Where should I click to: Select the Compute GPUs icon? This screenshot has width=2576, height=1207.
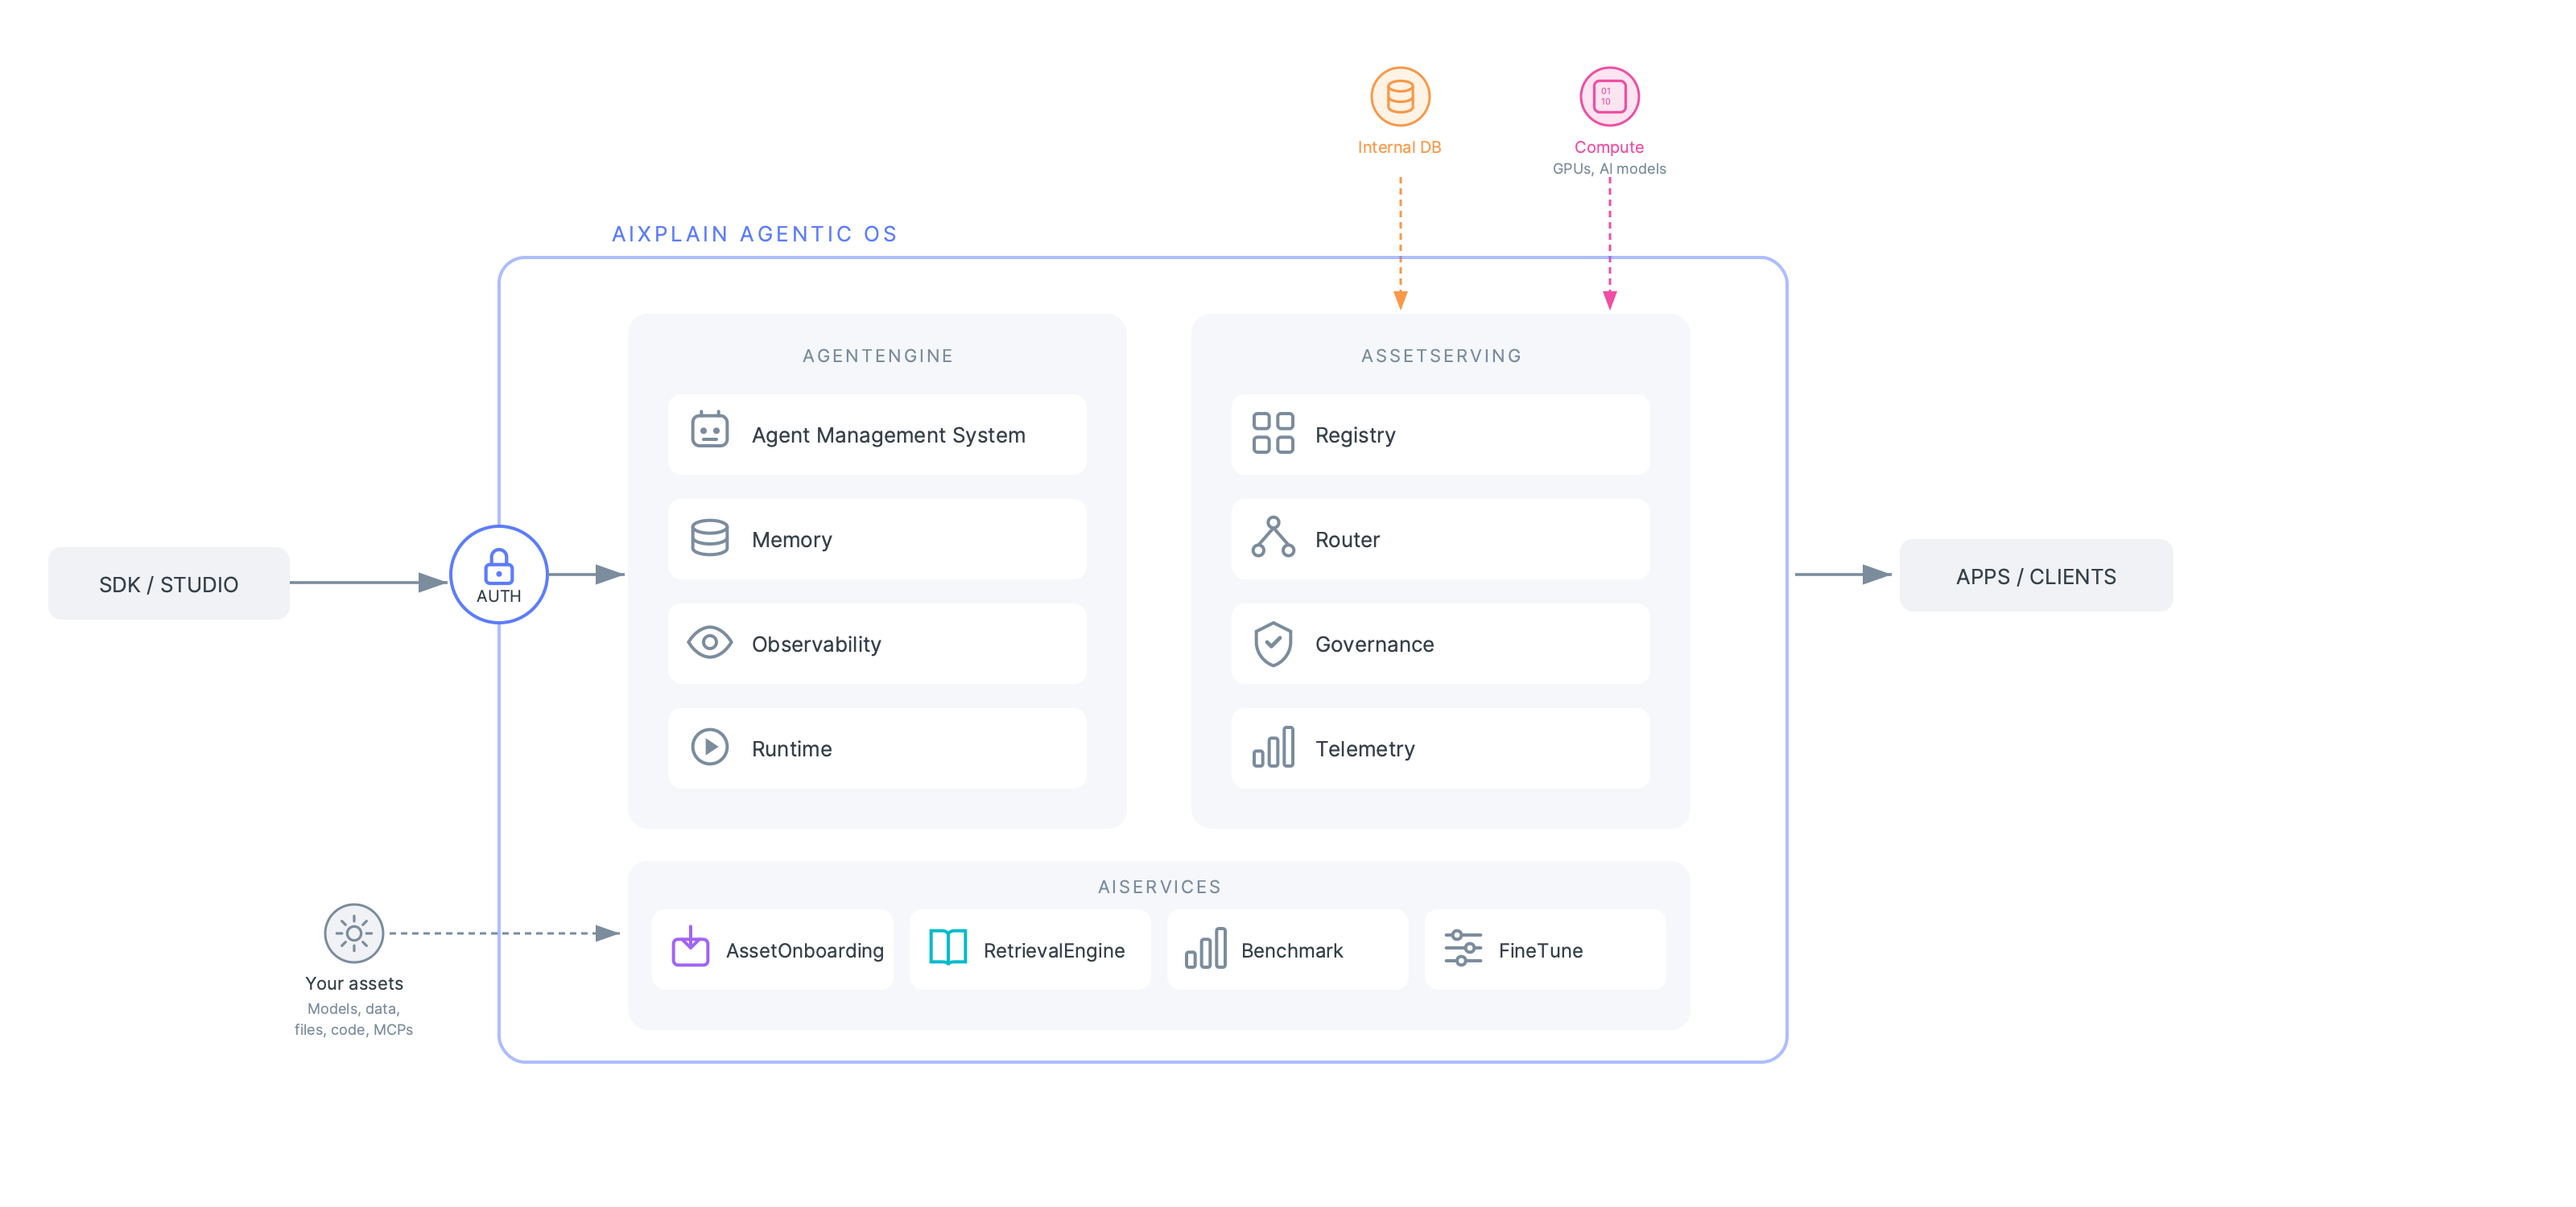point(1609,96)
